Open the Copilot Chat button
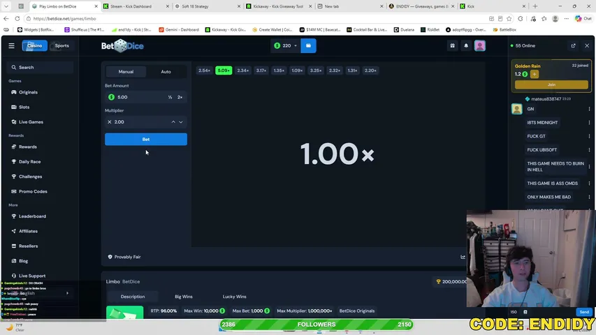Image resolution: width=596 pixels, height=335 pixels. coord(583,19)
